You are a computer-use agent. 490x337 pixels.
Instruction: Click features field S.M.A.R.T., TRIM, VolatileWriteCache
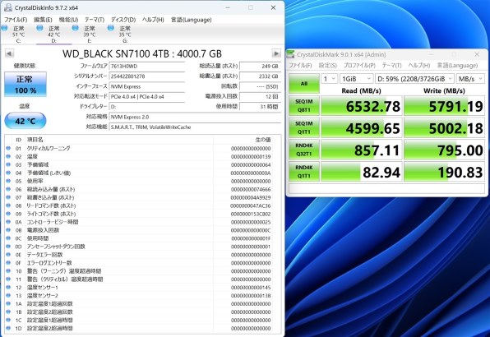pyautogui.click(x=195, y=127)
